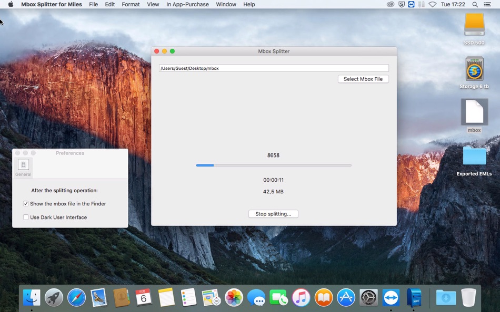Open Spotlight search magnifier in menu bar
The width and height of the screenshot is (500, 312).
coord(475,4)
